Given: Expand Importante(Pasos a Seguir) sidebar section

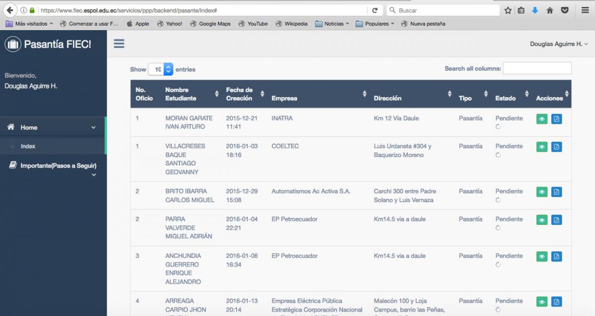Looking at the screenshot, I should 53,169.
